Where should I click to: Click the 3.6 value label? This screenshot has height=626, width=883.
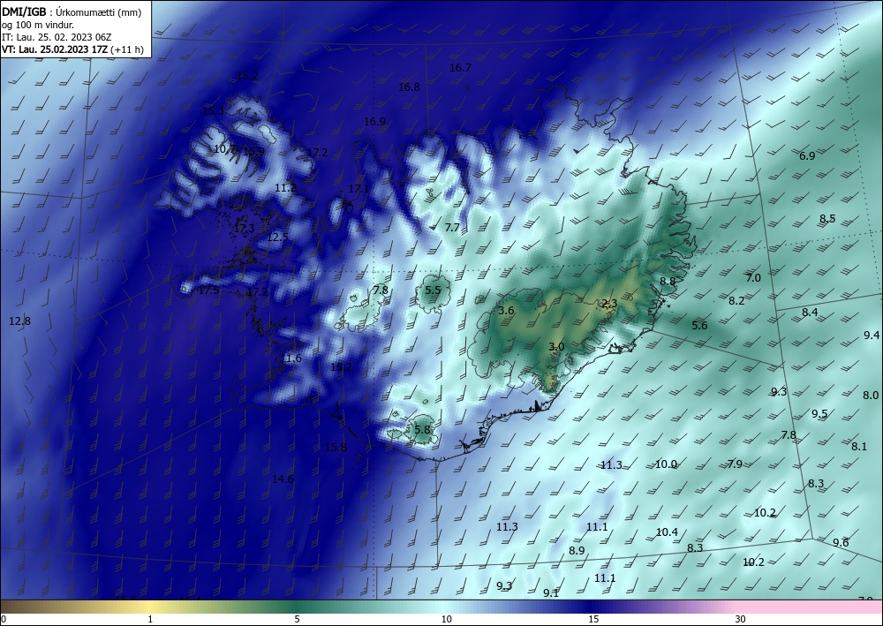pyautogui.click(x=506, y=310)
